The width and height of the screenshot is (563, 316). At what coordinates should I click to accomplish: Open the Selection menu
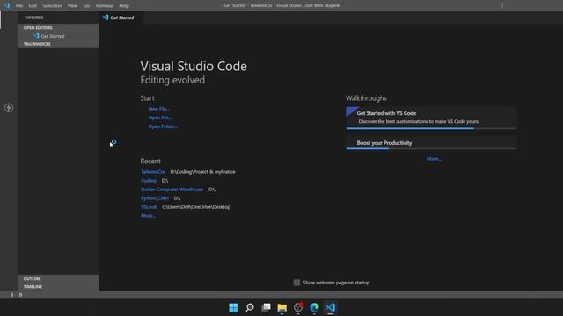52,6
